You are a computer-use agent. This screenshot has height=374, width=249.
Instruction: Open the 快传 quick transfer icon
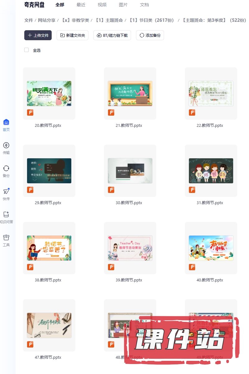6,191
